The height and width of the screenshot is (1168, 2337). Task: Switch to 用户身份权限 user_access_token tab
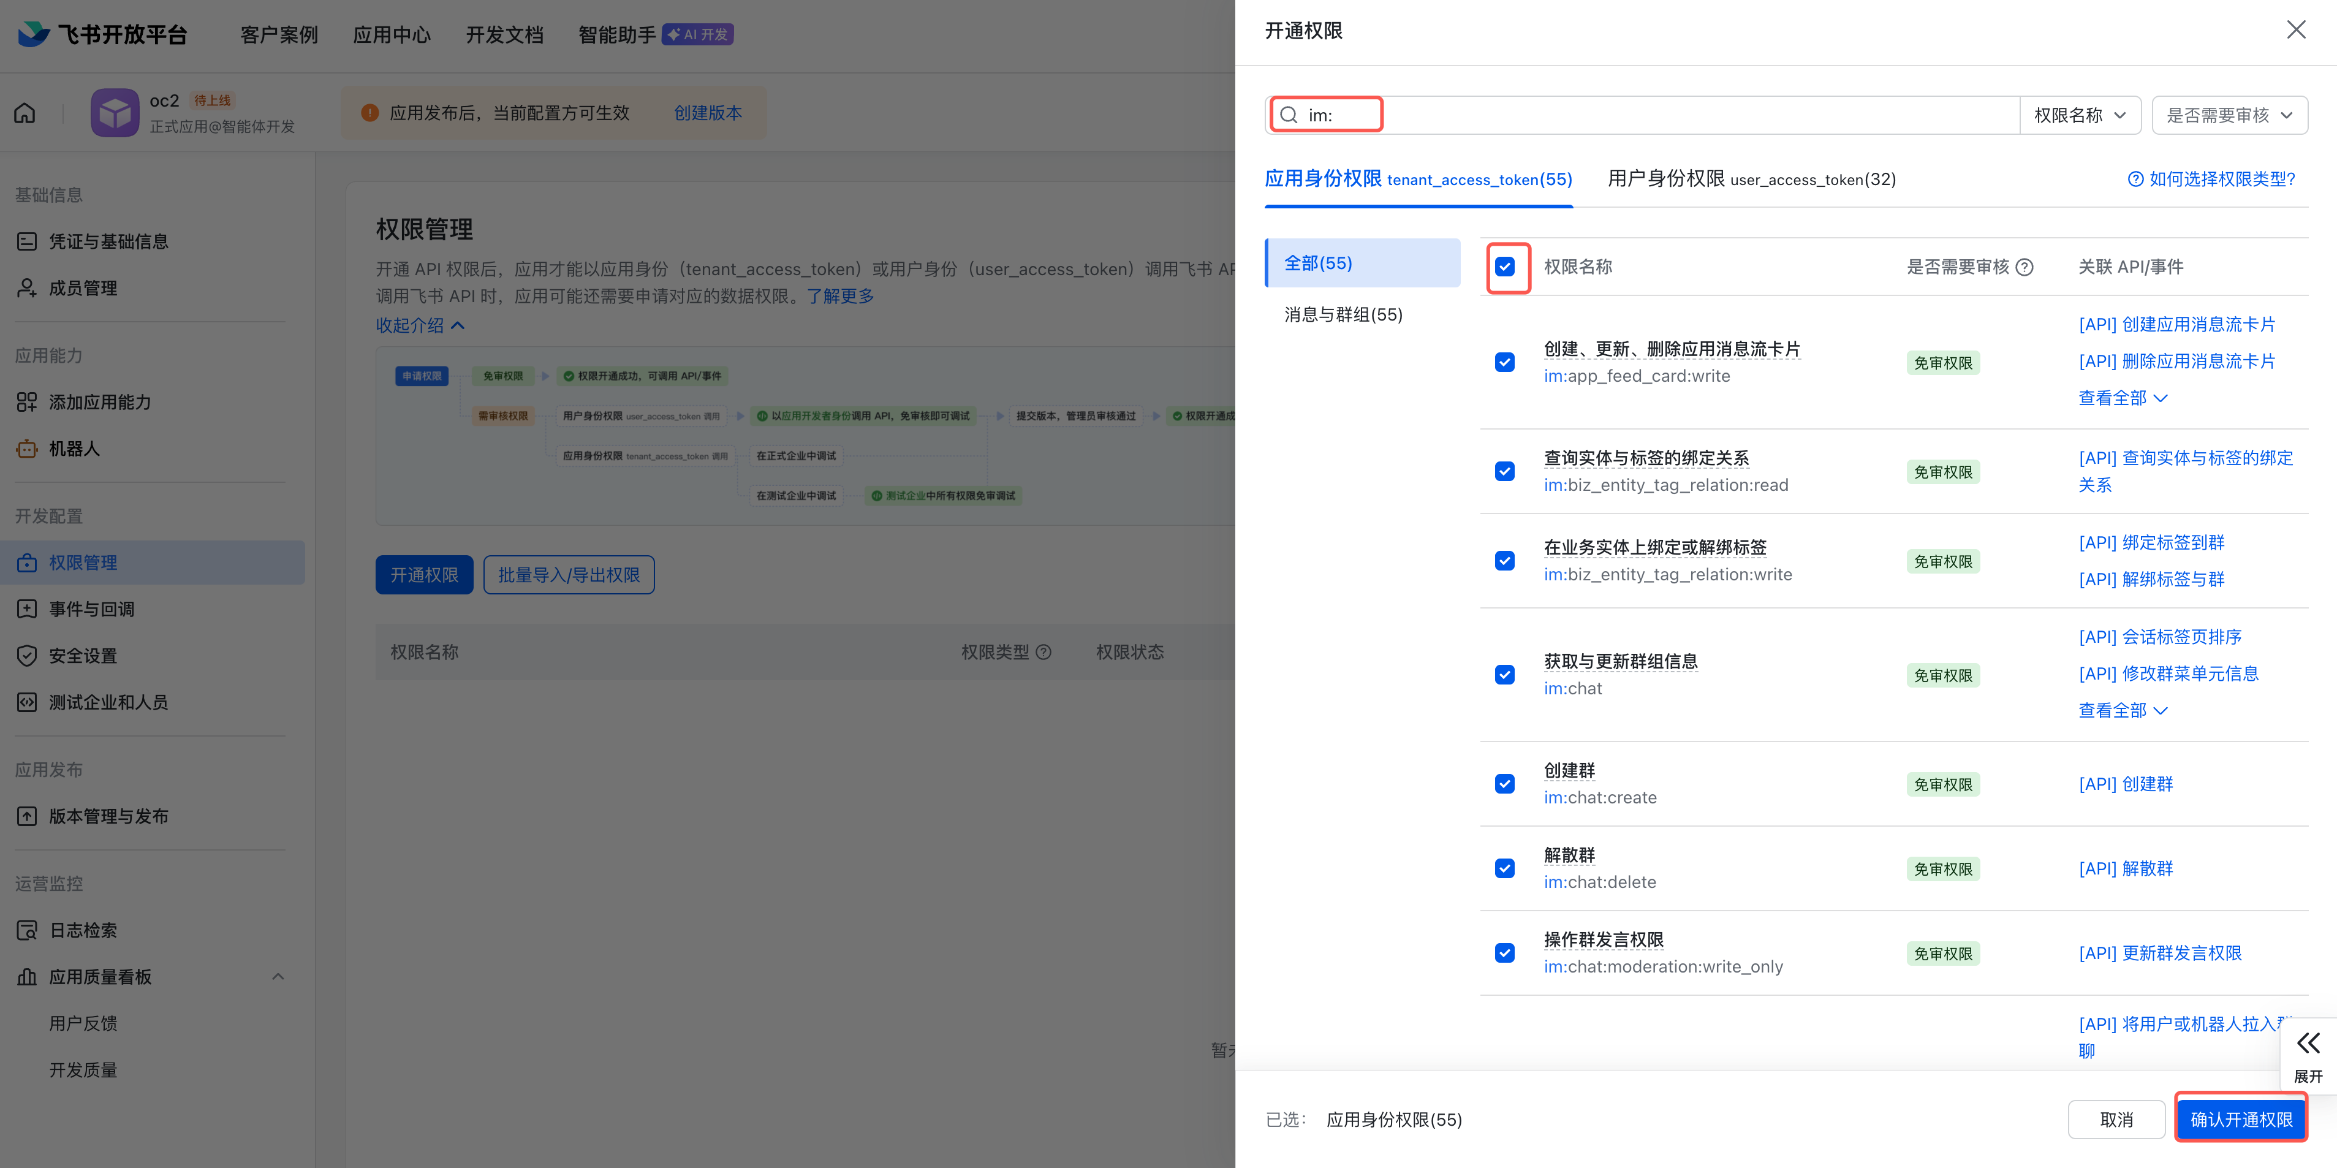1750,179
